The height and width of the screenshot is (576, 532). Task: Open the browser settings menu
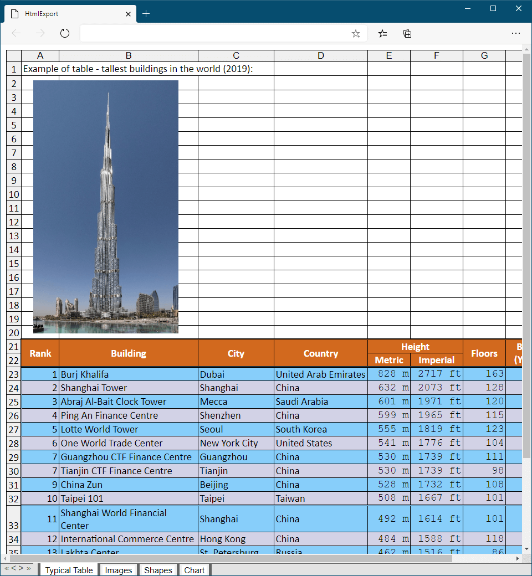[516, 33]
